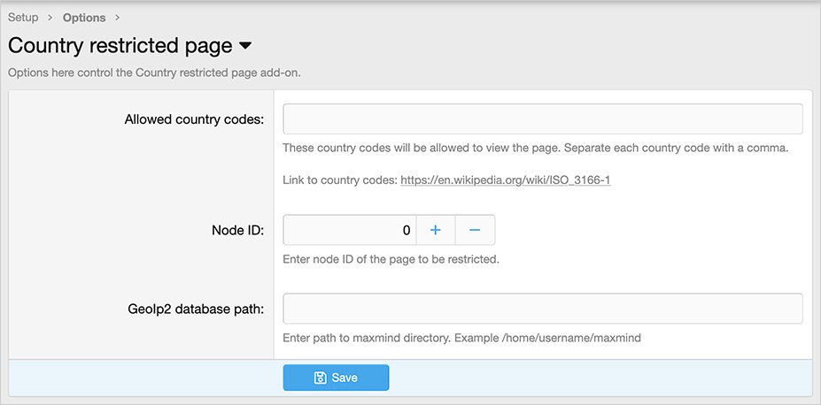Click the maxmind directory example hint text
This screenshot has width=821, height=405.
(461, 338)
